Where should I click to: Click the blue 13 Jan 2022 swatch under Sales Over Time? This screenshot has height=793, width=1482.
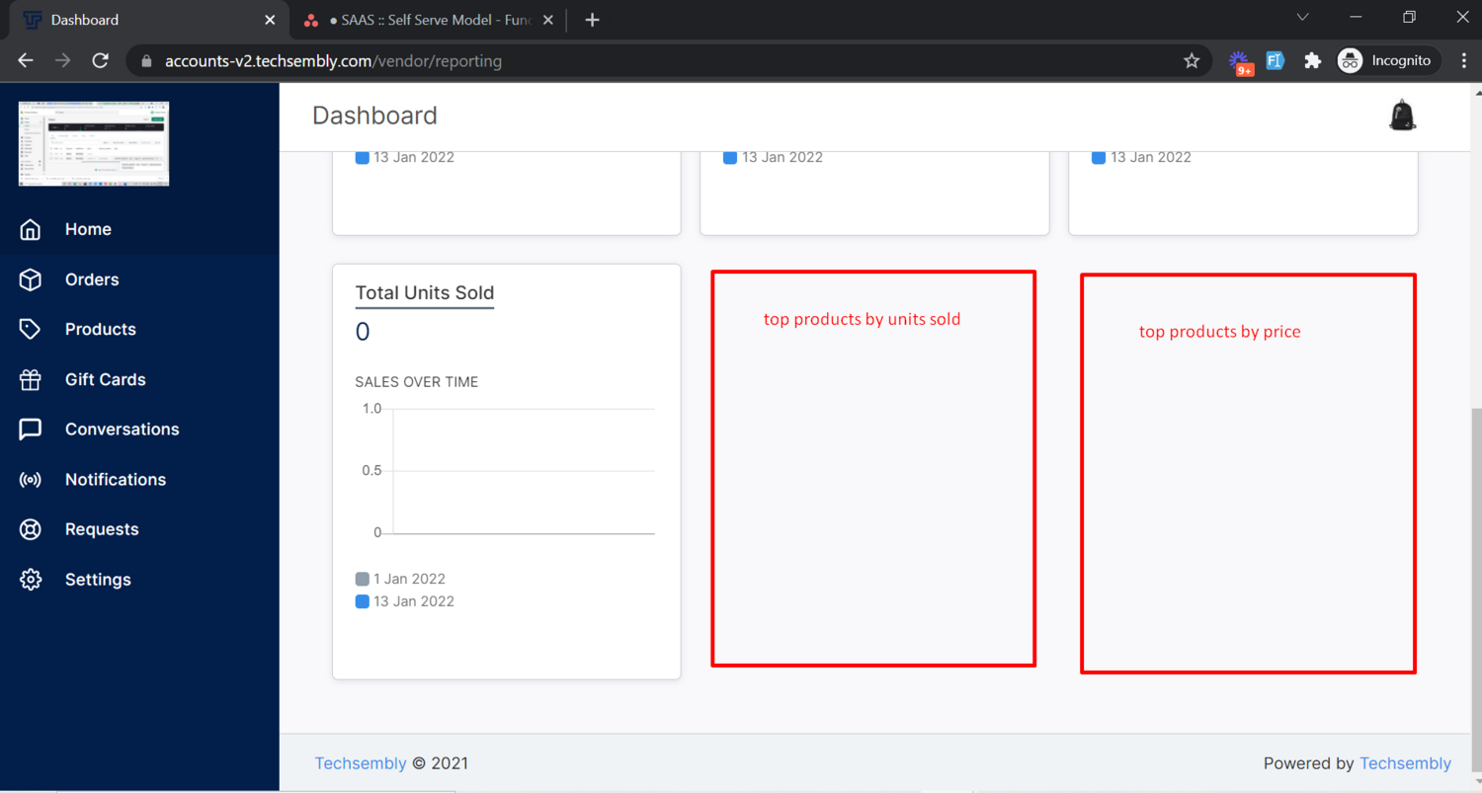(363, 601)
